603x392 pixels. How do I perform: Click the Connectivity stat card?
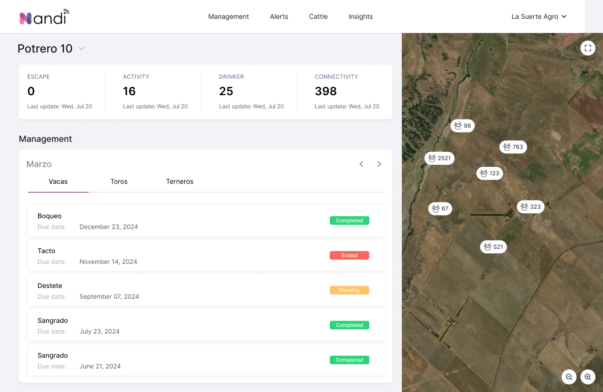[347, 91]
